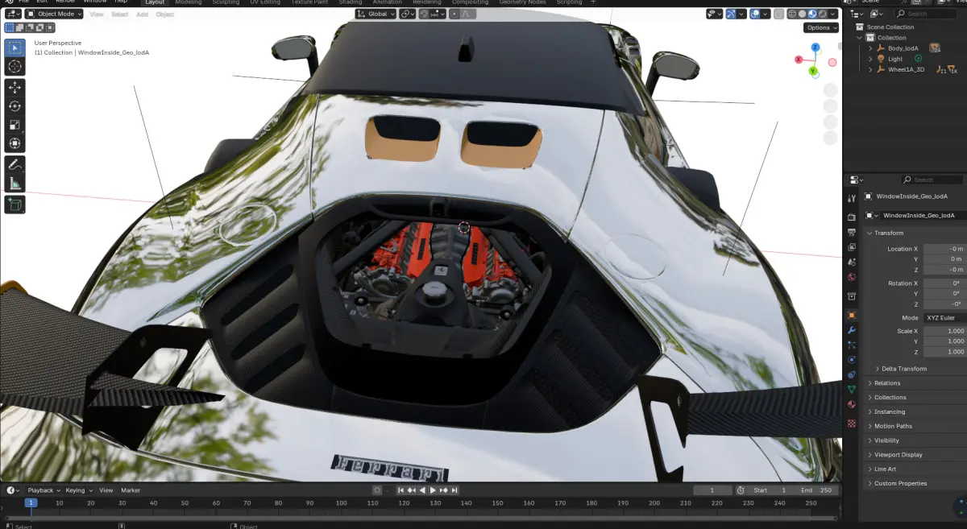This screenshot has width=967, height=529.
Task: Open the timeline View menu
Action: coord(106,490)
